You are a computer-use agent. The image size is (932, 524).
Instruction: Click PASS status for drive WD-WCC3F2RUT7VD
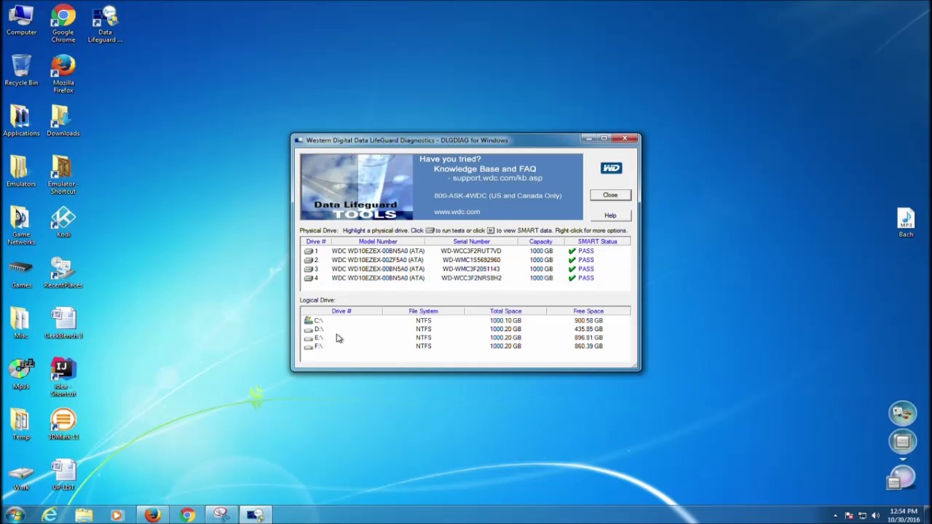click(585, 251)
